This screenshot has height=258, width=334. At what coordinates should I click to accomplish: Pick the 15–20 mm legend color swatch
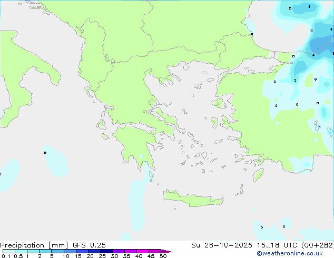point(82,251)
